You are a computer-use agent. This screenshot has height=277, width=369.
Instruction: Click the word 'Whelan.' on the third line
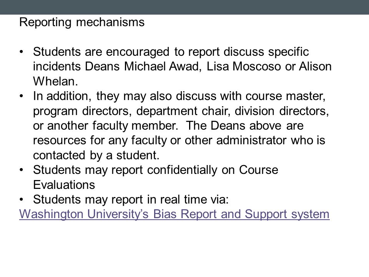[x=55, y=81]
